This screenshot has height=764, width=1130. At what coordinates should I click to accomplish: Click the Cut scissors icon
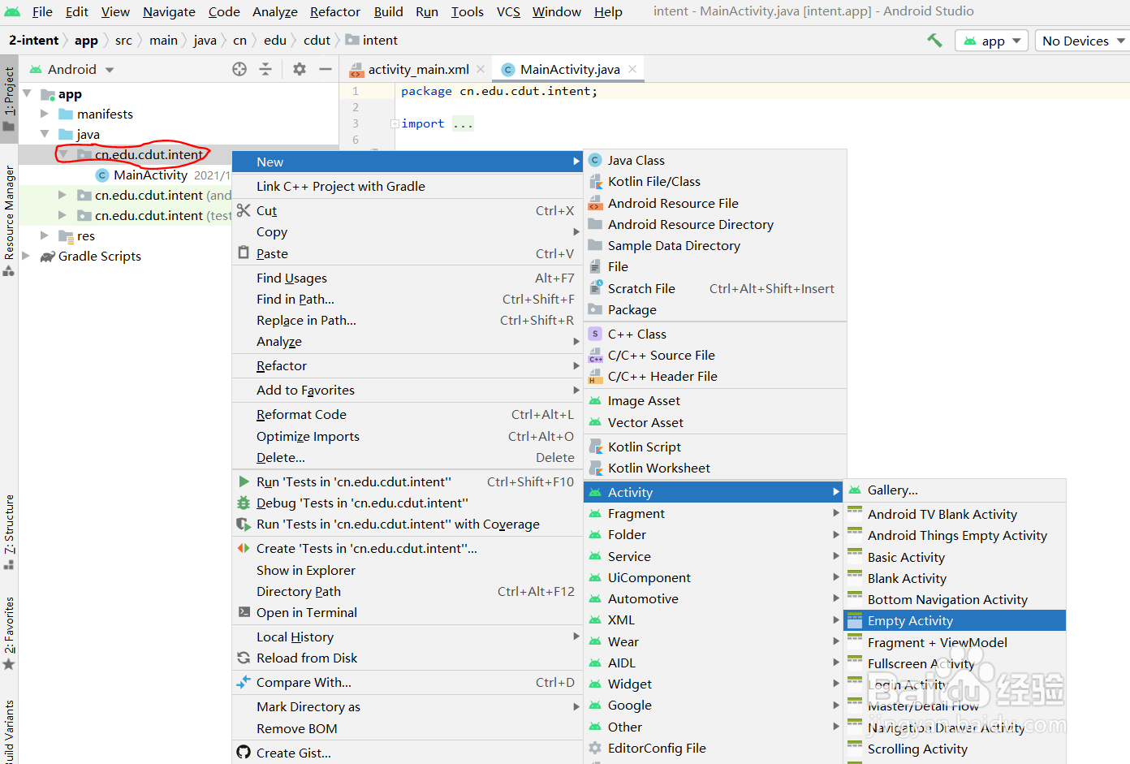(244, 210)
